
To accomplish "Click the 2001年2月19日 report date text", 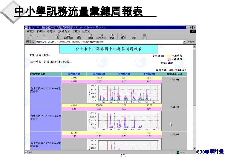I will (x=178, y=70).
